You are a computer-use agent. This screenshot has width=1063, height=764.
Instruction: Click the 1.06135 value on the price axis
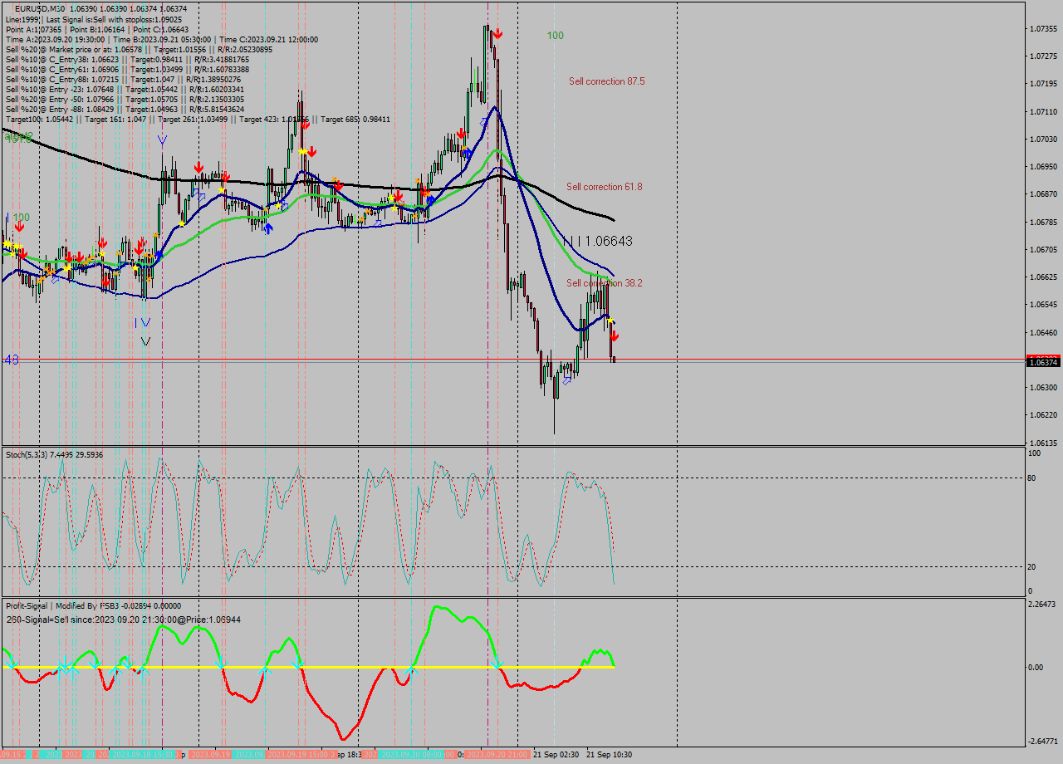coord(1044,443)
